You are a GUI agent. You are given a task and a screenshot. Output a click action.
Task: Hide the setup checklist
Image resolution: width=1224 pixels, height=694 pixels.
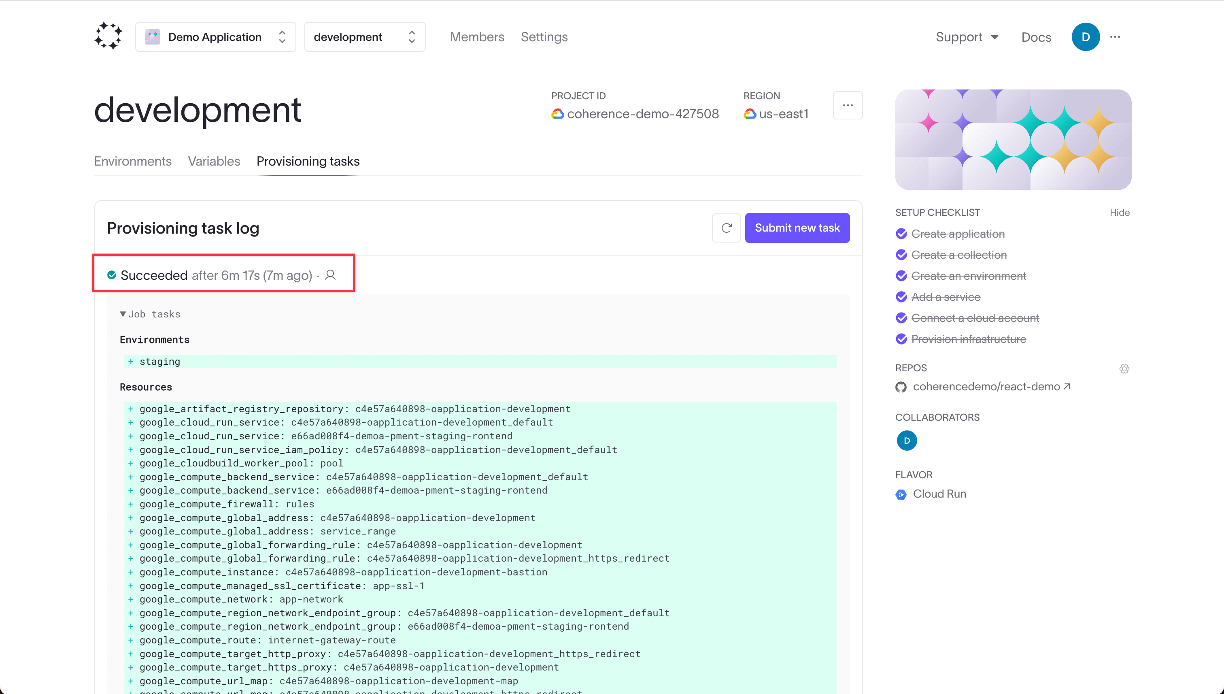coord(1119,213)
